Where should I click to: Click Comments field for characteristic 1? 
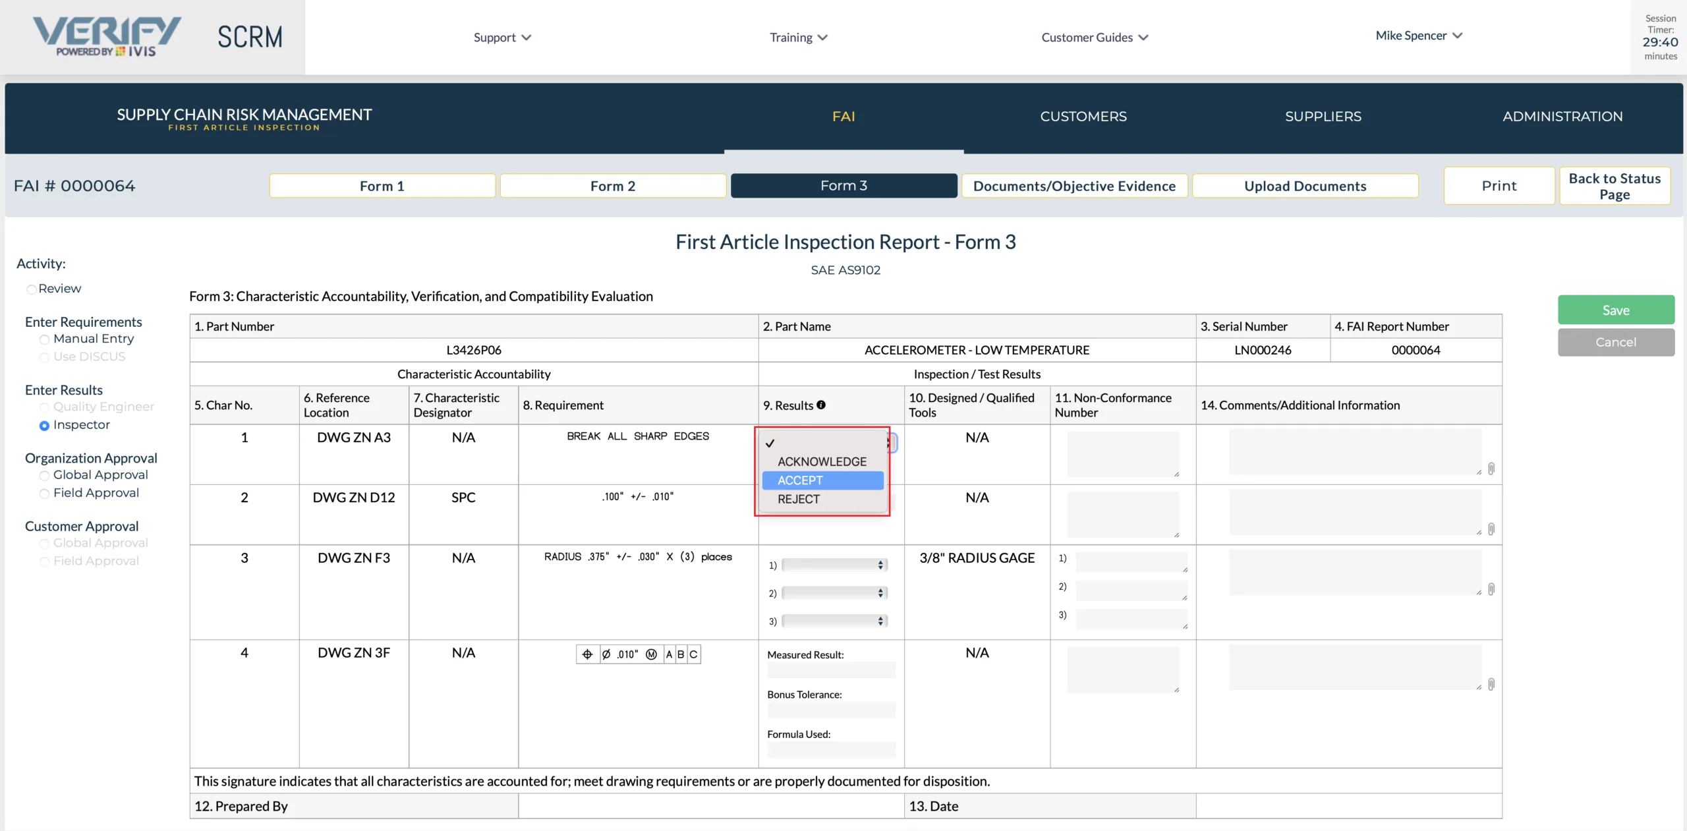tap(1355, 452)
